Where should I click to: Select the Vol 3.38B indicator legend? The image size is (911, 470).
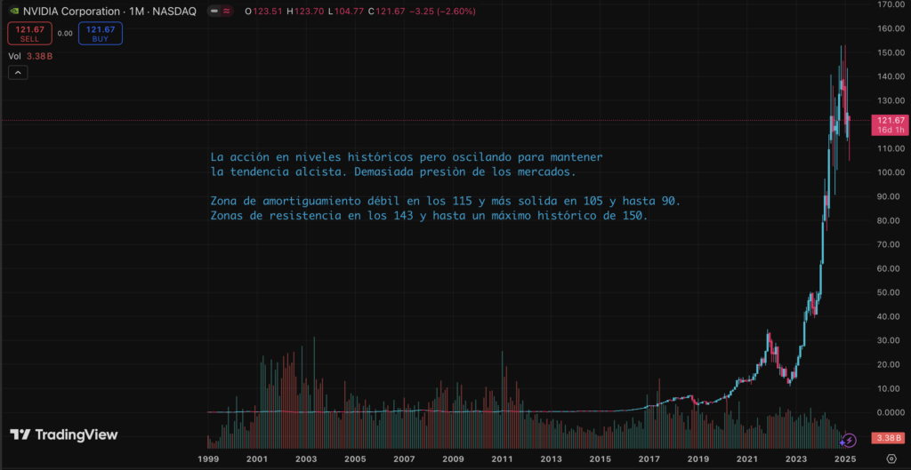pos(31,56)
